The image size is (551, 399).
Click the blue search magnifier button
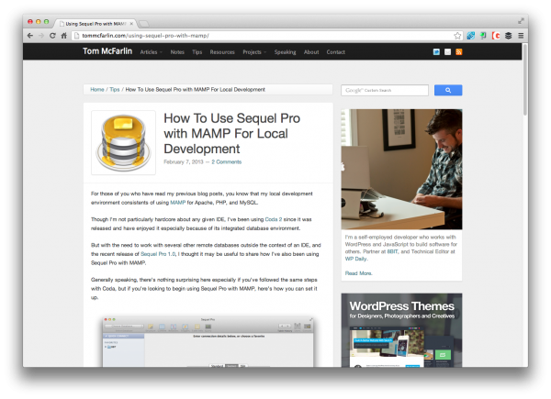click(448, 91)
